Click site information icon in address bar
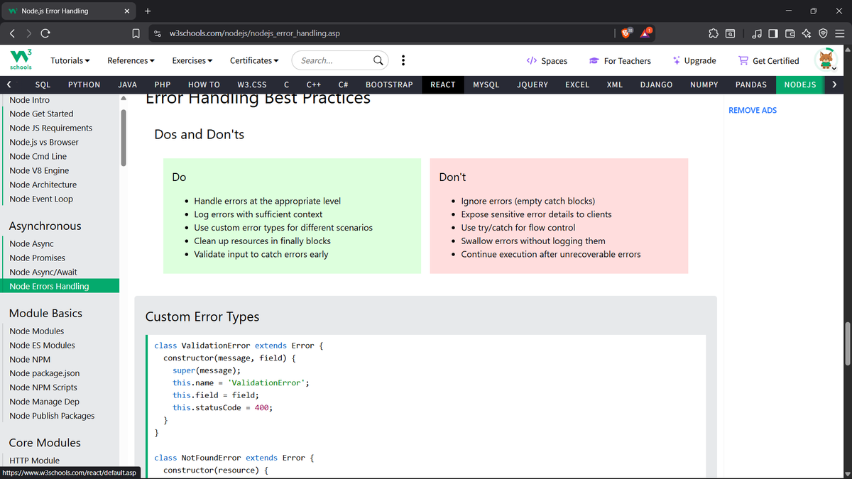852x479 pixels. click(x=158, y=33)
